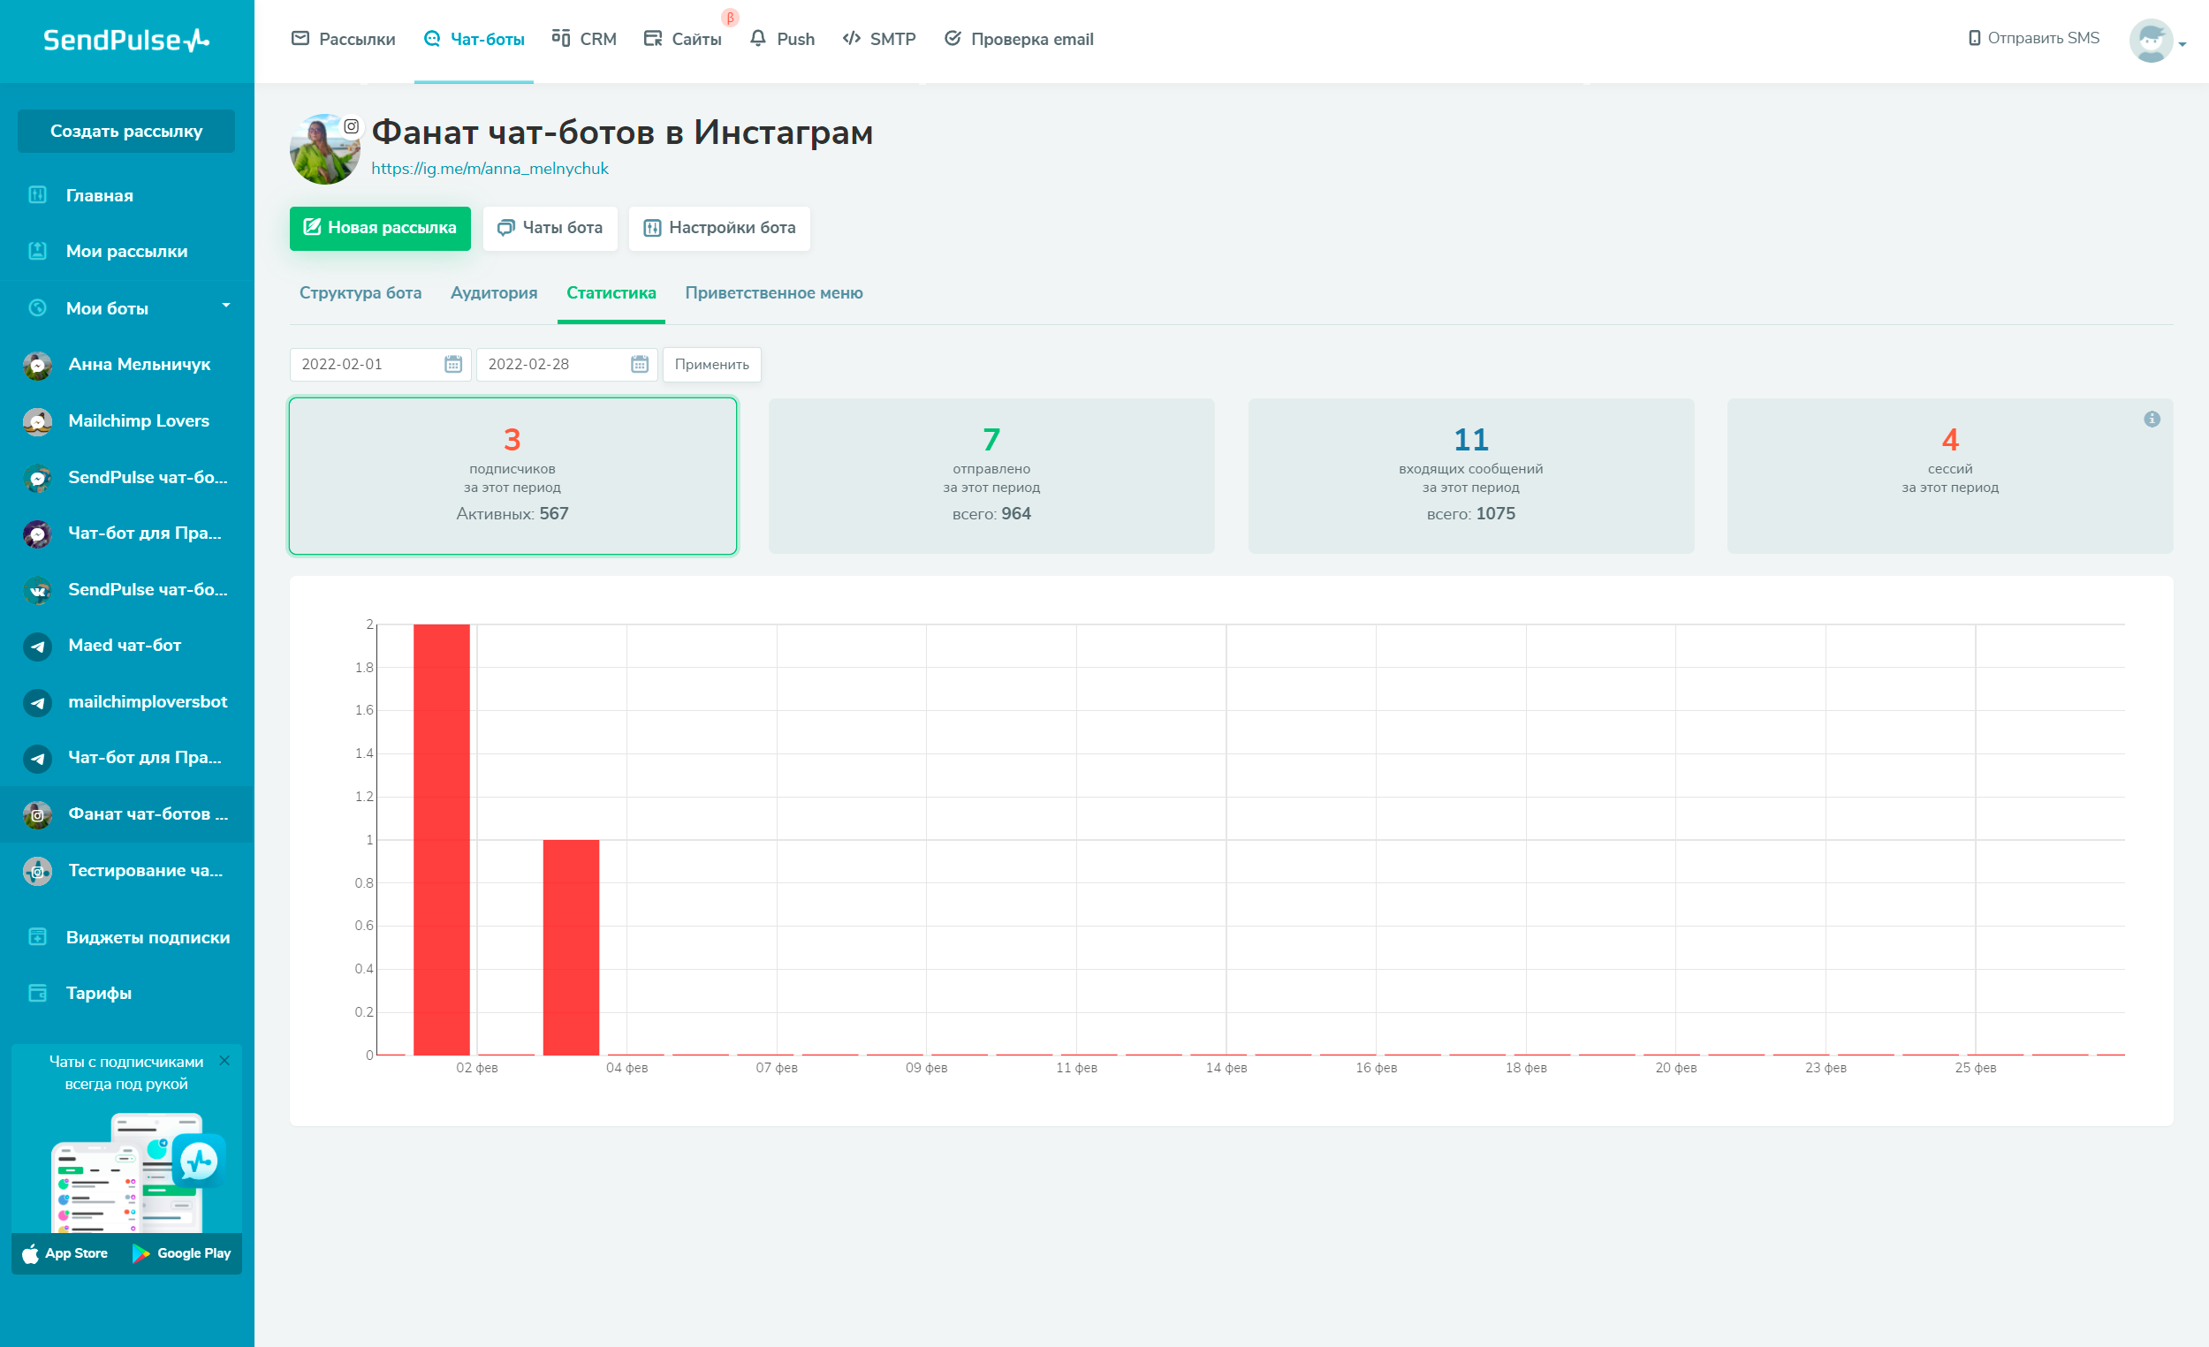This screenshot has height=1347, width=2209.
Task: Switch to Аудитория tab
Action: (494, 293)
